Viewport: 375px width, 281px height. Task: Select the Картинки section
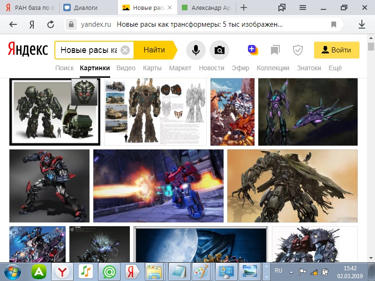[95, 68]
